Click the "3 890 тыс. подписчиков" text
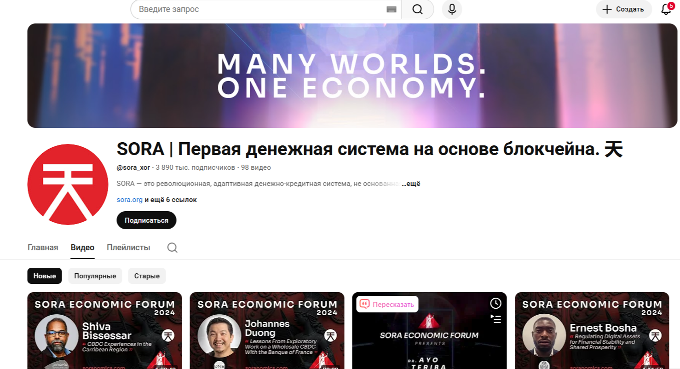 coord(196,167)
